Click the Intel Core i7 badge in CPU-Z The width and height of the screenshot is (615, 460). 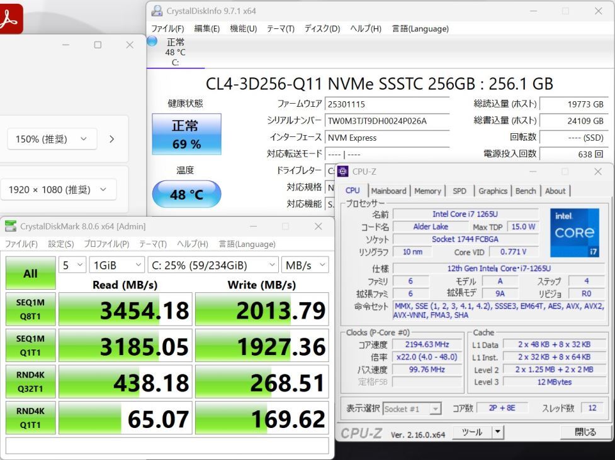573,233
